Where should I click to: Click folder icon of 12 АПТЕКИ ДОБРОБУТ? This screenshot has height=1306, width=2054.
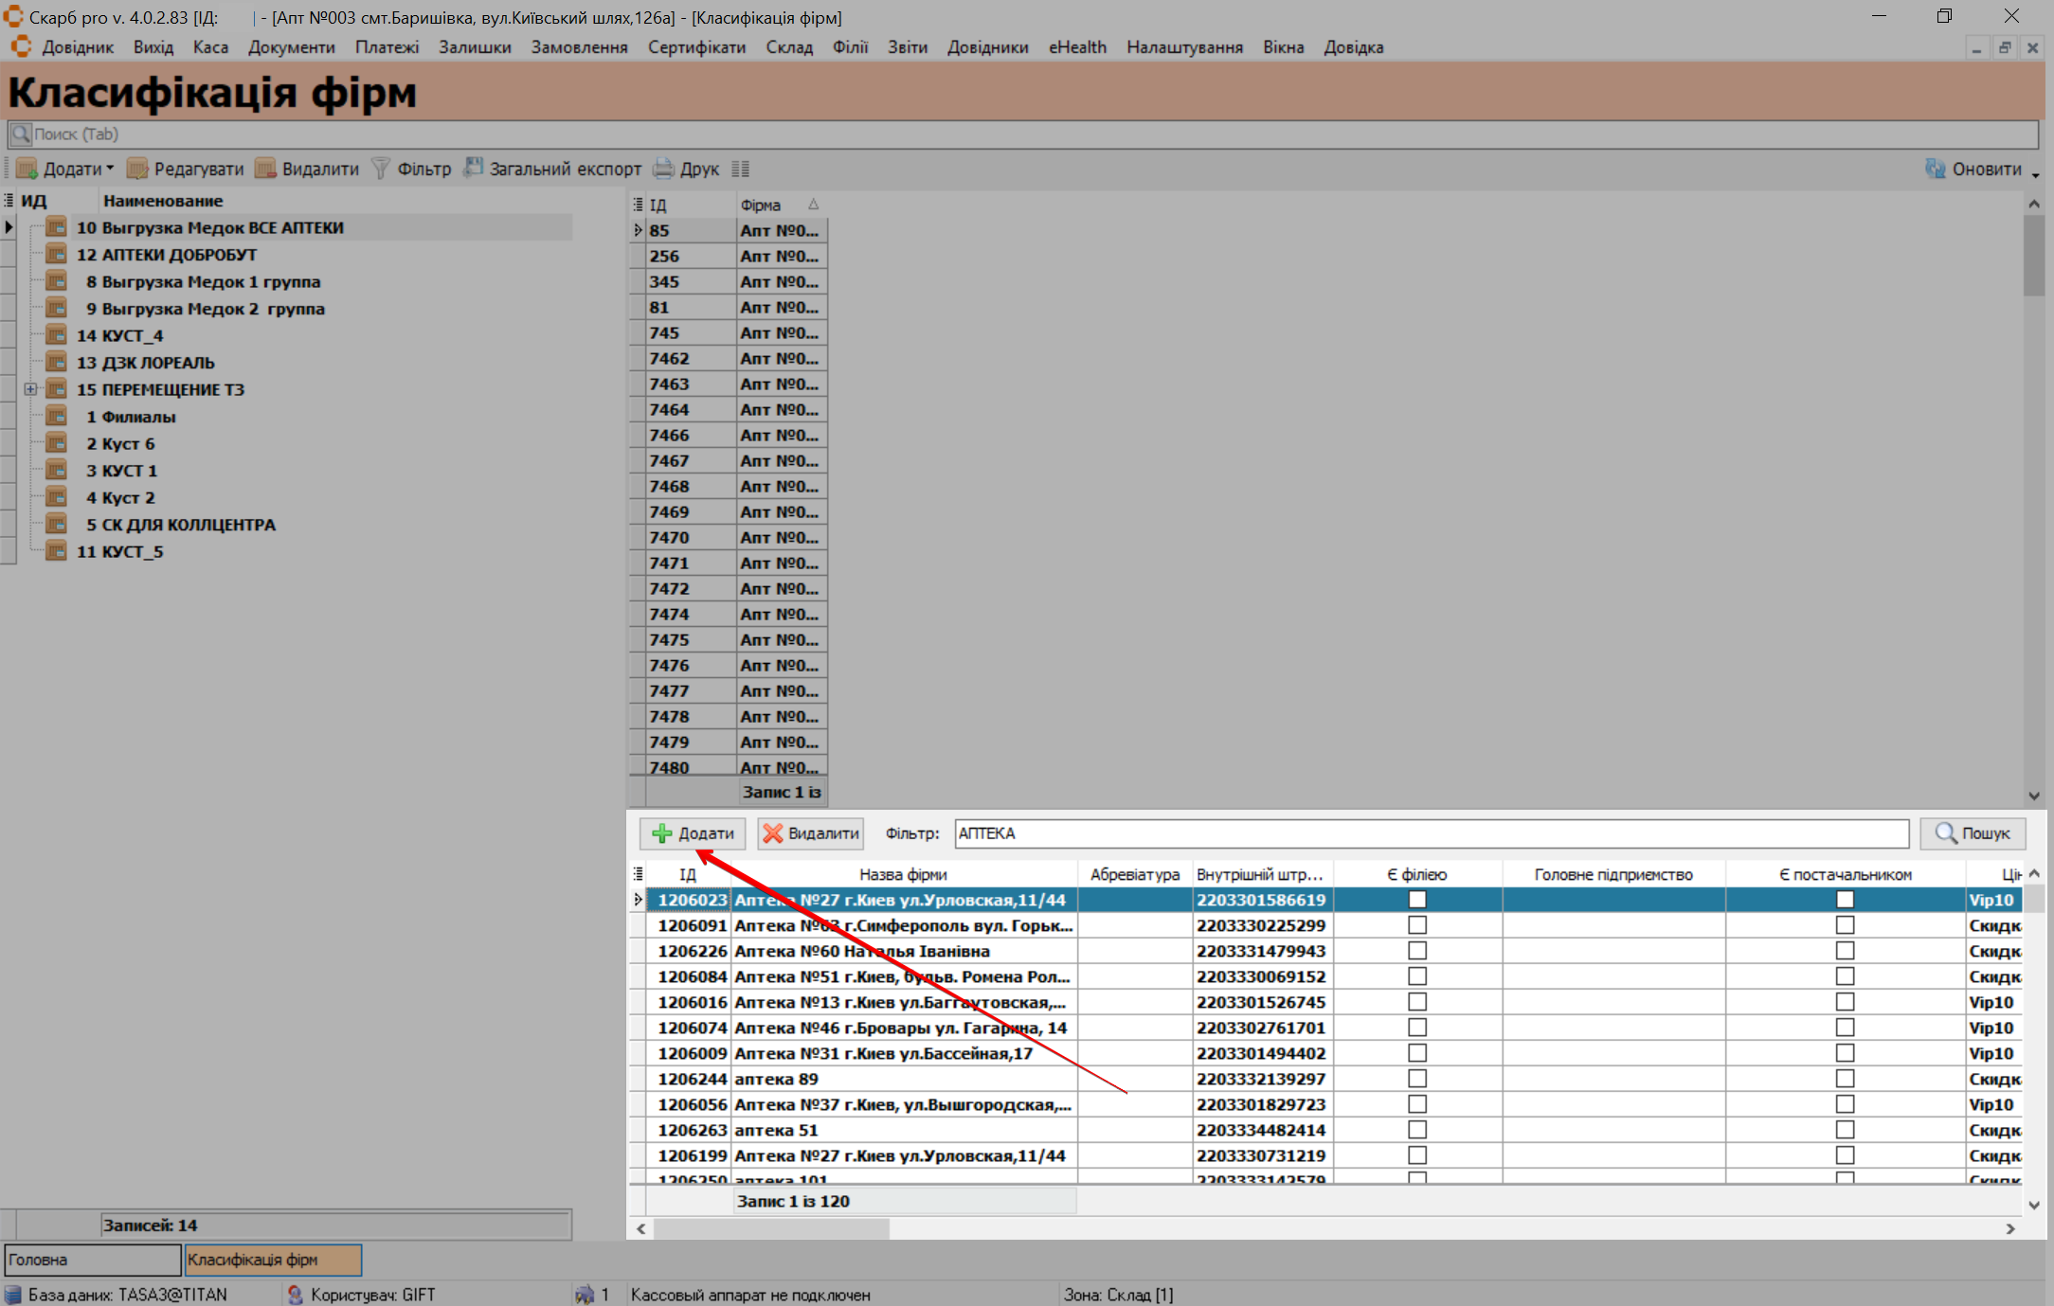pos(57,255)
